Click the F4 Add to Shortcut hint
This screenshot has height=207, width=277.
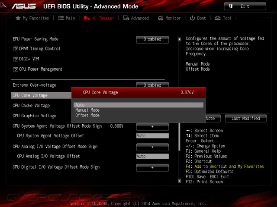pos(225,166)
